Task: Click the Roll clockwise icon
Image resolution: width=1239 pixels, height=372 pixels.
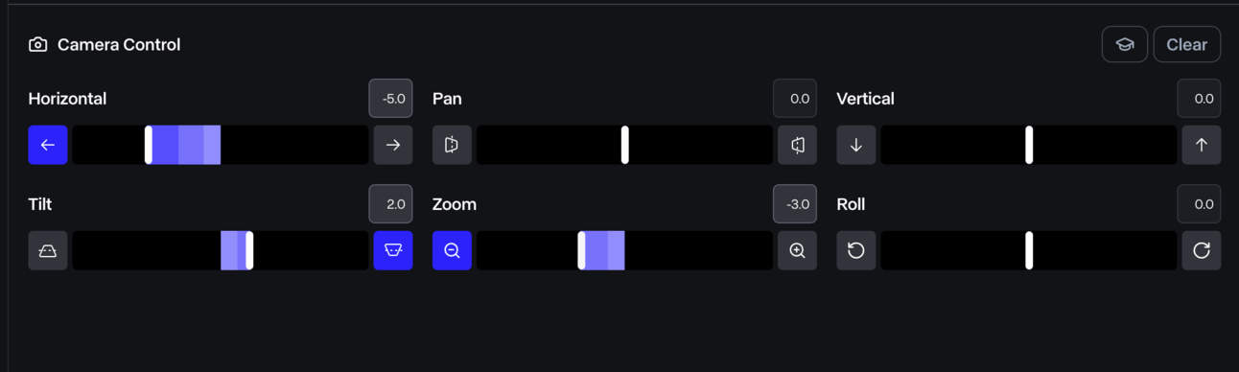Action: tap(1202, 250)
